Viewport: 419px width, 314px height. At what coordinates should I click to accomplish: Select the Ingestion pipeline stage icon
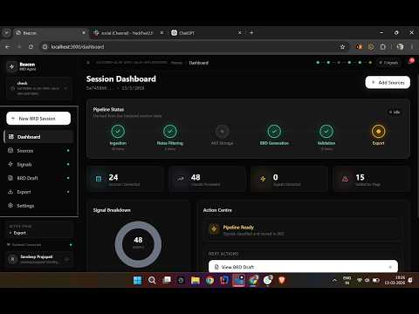tap(118, 131)
